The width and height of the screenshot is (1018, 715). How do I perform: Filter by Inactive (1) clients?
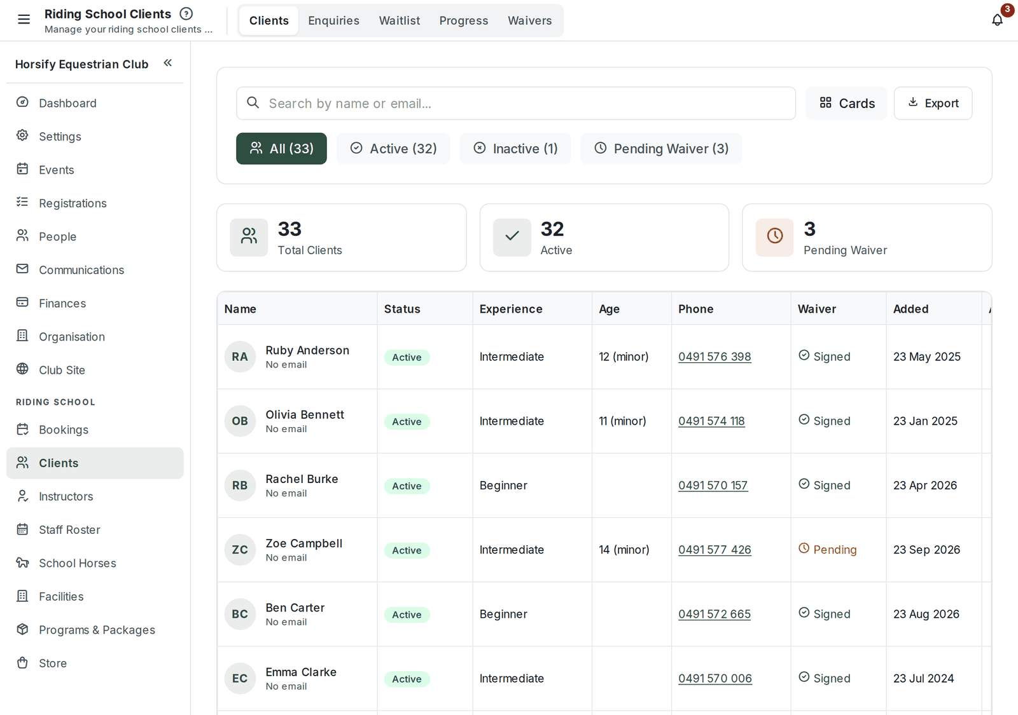pos(515,149)
